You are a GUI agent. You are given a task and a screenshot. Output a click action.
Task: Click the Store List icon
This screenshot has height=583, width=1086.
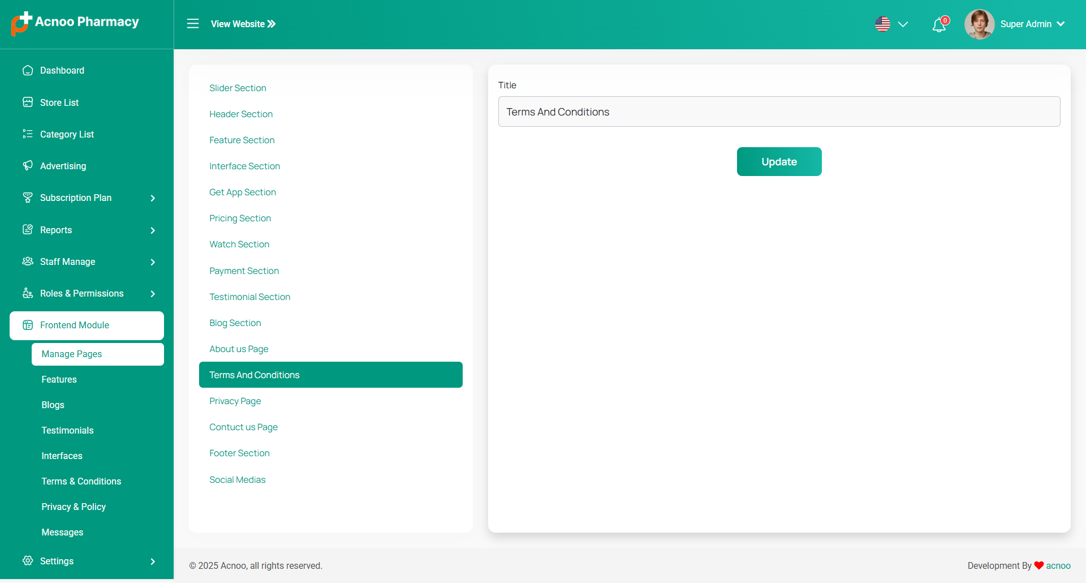(28, 102)
